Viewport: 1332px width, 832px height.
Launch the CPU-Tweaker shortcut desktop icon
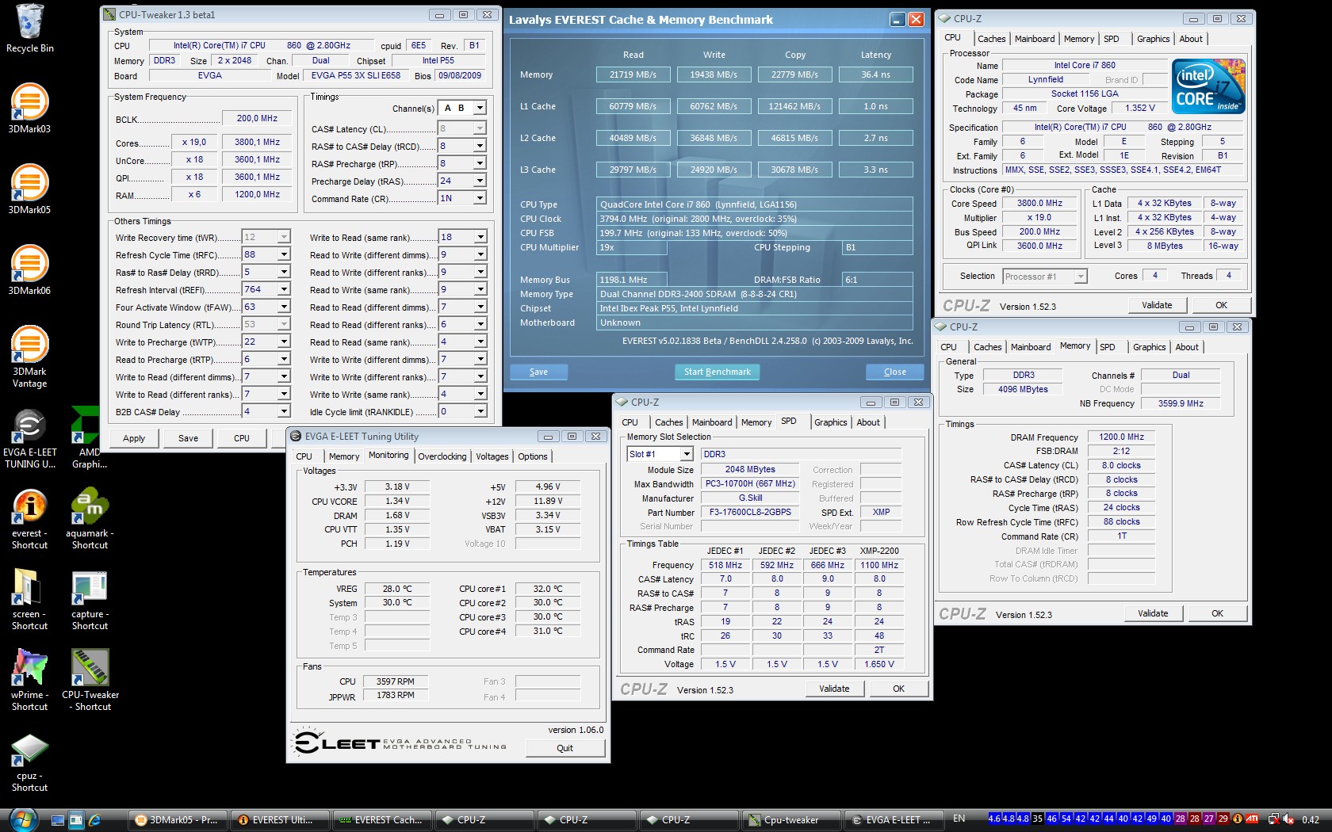click(90, 681)
